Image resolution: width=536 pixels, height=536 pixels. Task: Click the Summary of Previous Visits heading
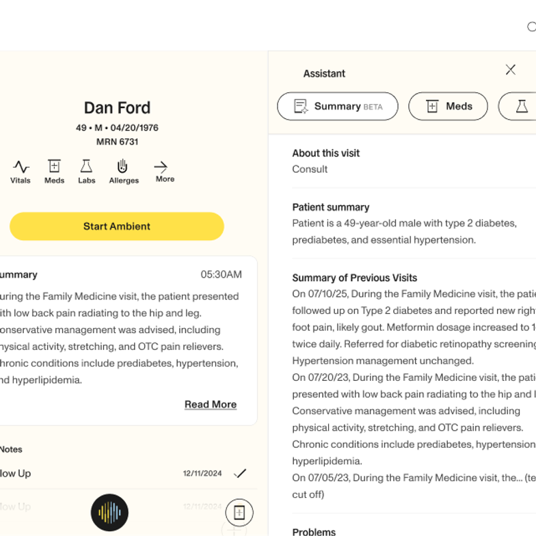[354, 278]
